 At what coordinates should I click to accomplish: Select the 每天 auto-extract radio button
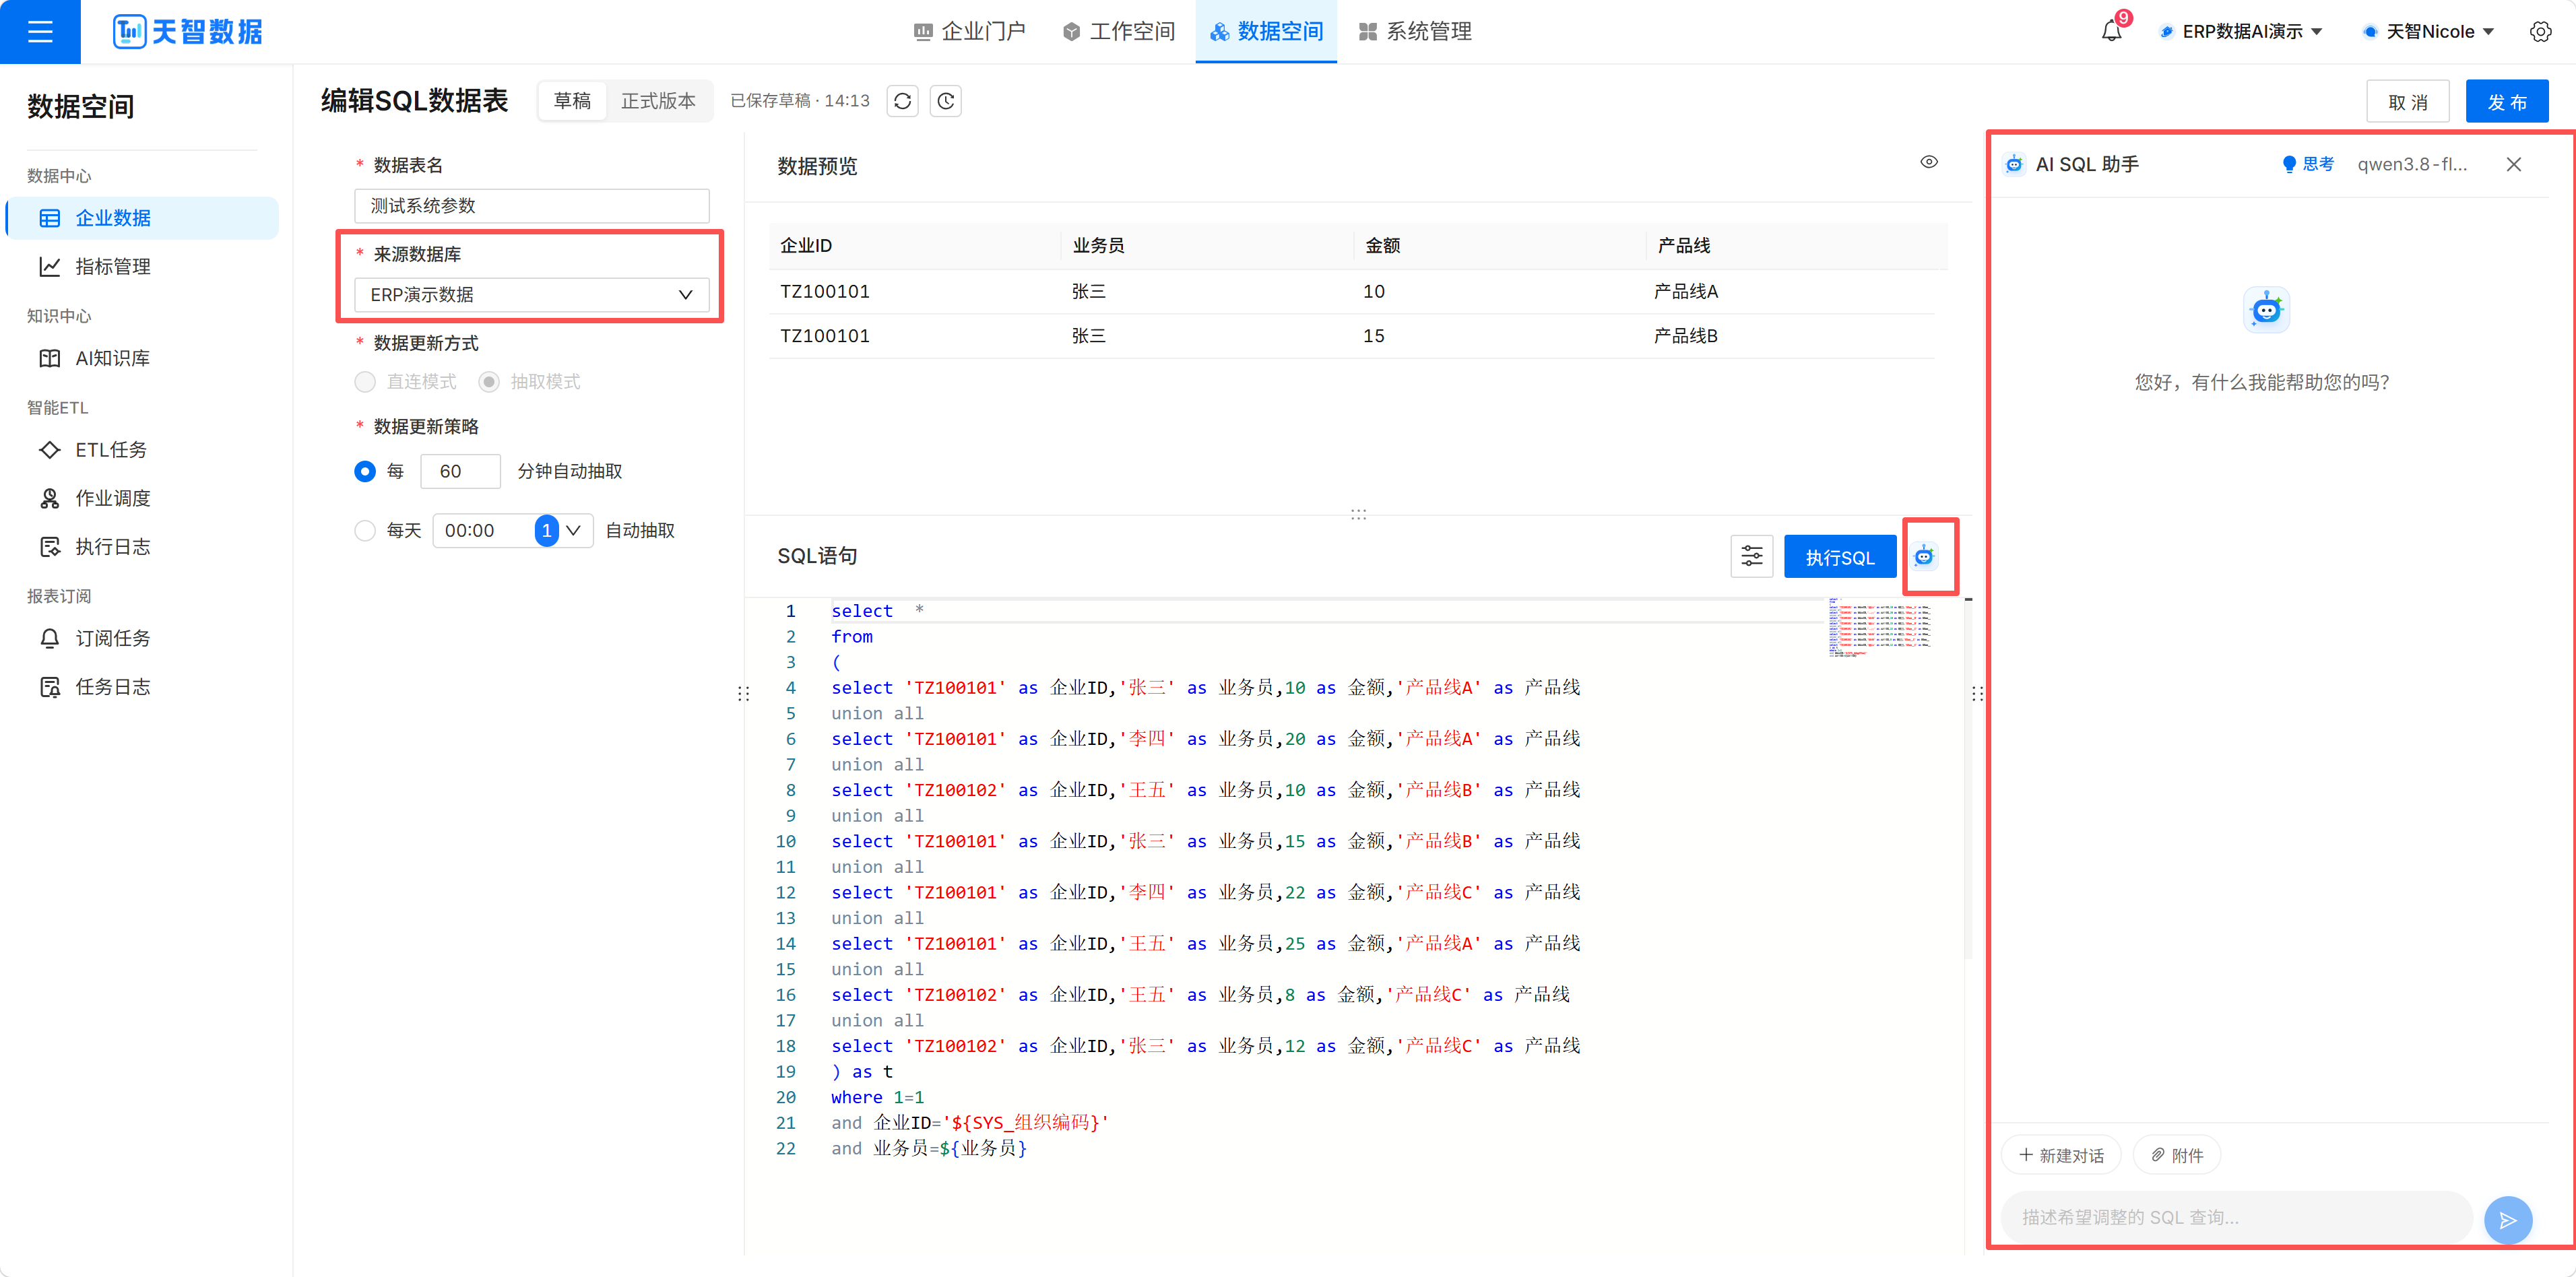(x=365, y=530)
